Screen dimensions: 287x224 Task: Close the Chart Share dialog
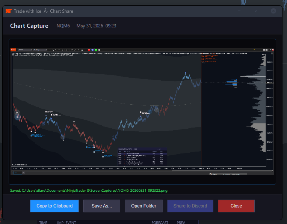tap(236, 206)
